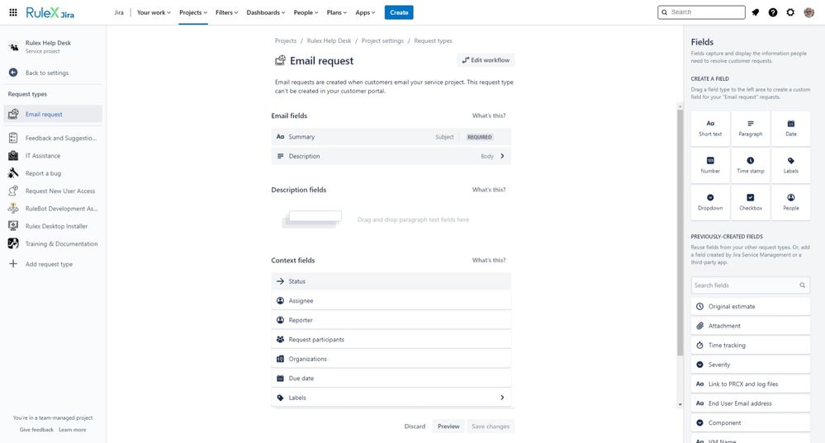Select the Original estimate previously-created field
825x443 pixels.
751,306
